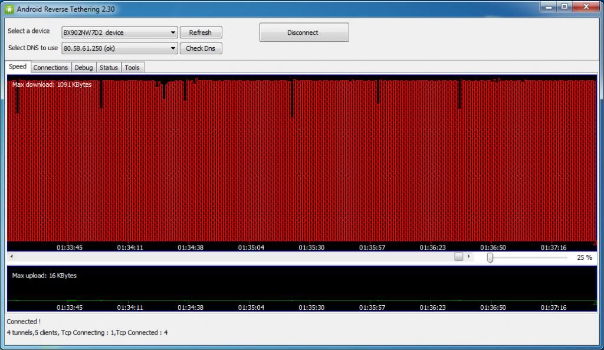
Task: Maximize the Android Reverse Tethering window
Action: coord(564,6)
